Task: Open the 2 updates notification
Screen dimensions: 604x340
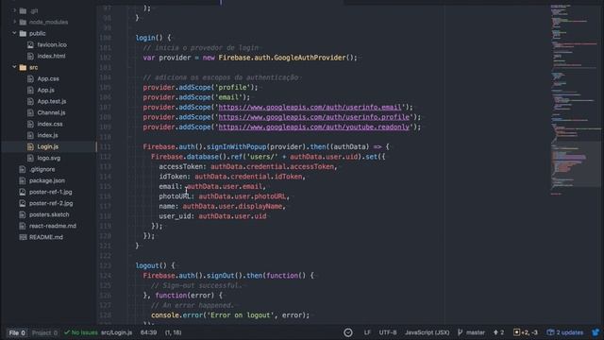Action: point(565,332)
